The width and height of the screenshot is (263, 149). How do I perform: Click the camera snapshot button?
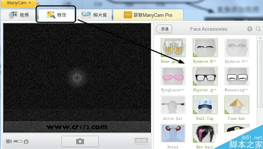80,141
